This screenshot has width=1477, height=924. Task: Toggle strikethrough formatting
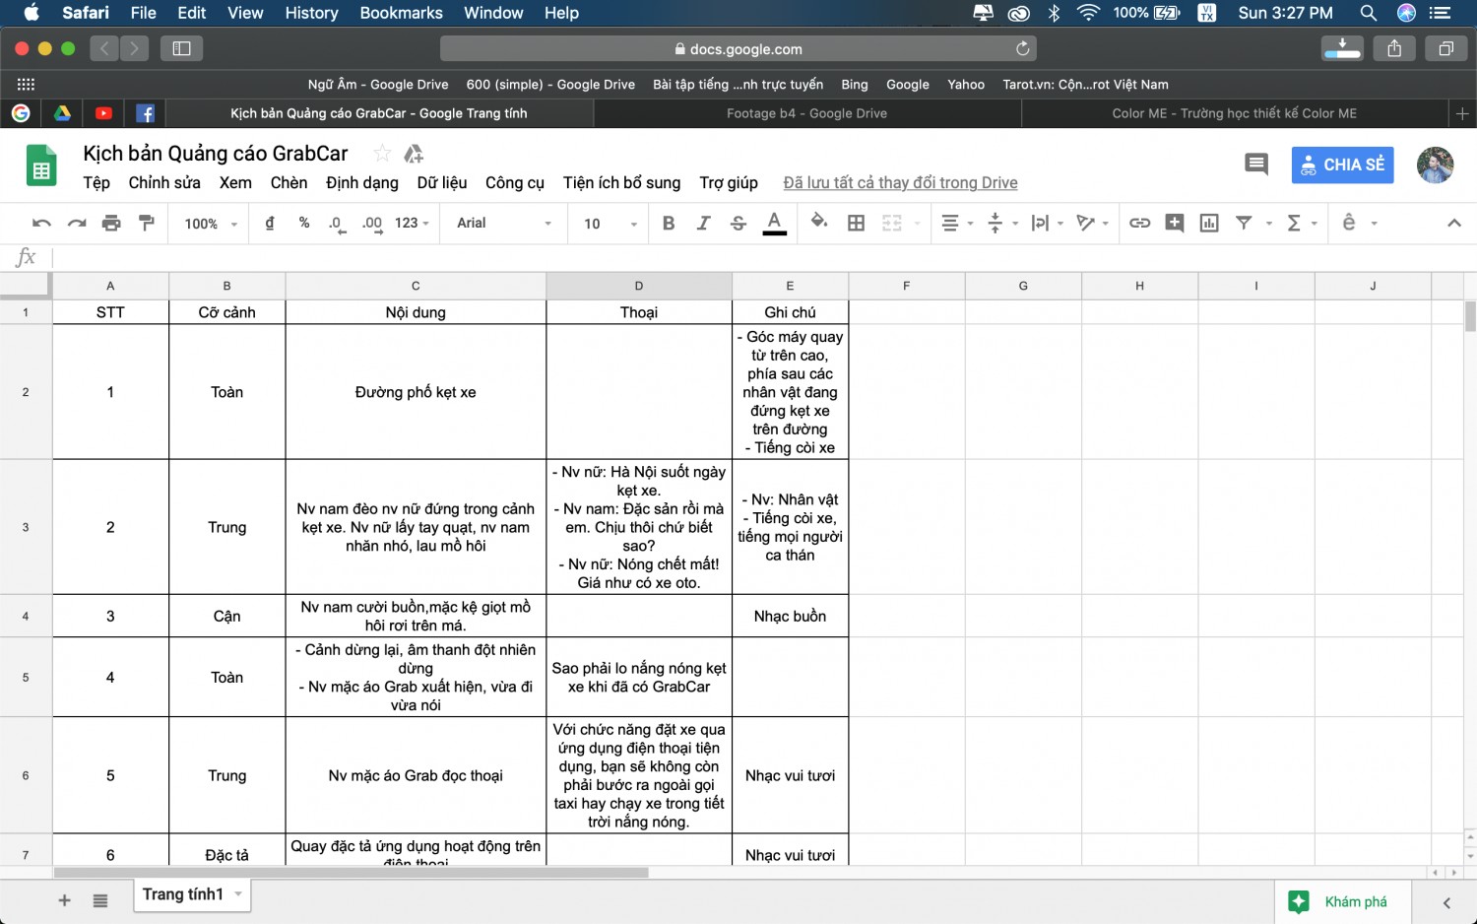738,223
